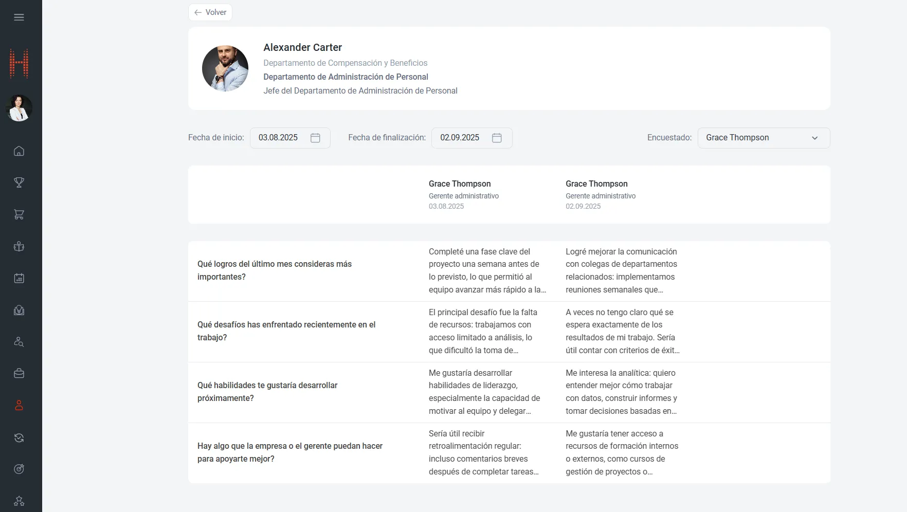Open the shopping cart store icon

click(19, 215)
